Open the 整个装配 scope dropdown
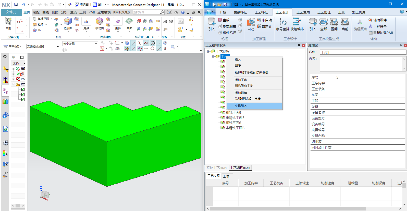 tap(80, 44)
